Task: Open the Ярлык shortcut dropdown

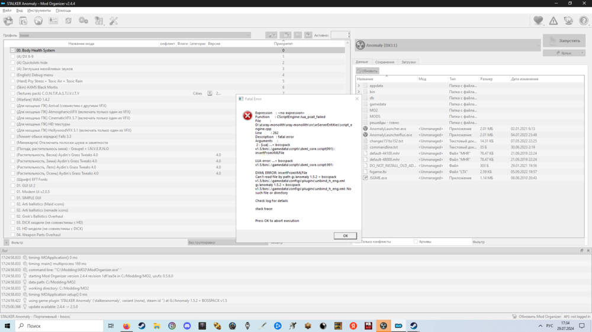Action: 564,53
